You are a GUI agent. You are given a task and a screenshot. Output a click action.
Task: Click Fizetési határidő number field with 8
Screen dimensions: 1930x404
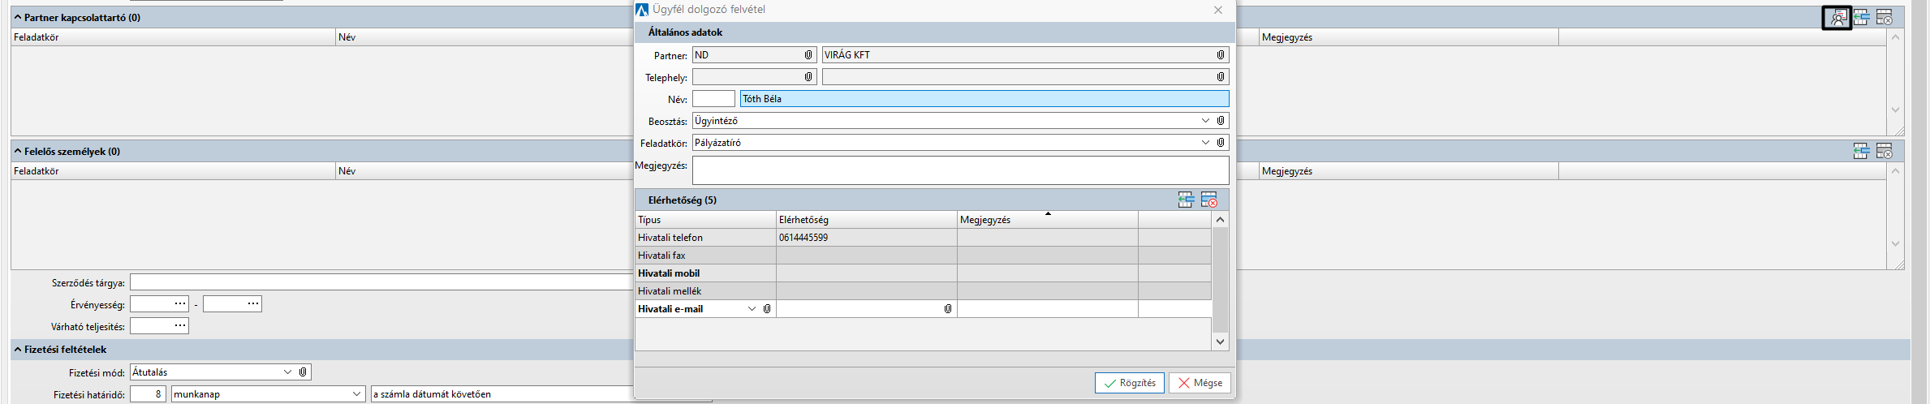[149, 393]
